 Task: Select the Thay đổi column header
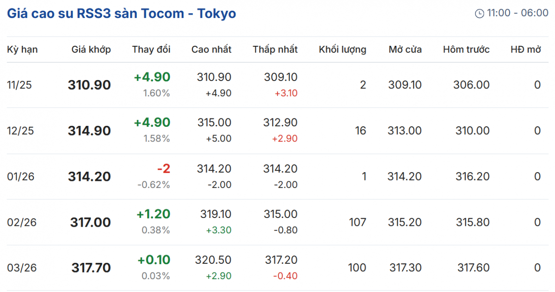click(x=151, y=50)
